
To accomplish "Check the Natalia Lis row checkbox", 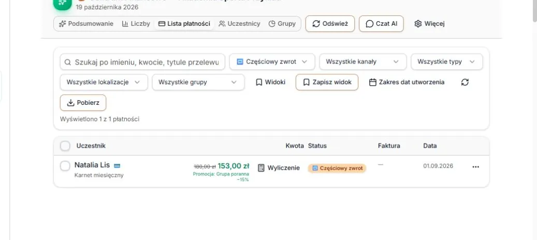I will click(x=65, y=166).
